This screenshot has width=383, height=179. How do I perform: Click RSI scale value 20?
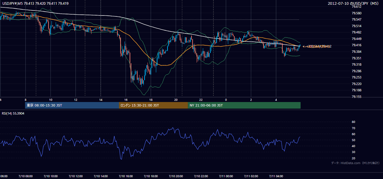354,158
